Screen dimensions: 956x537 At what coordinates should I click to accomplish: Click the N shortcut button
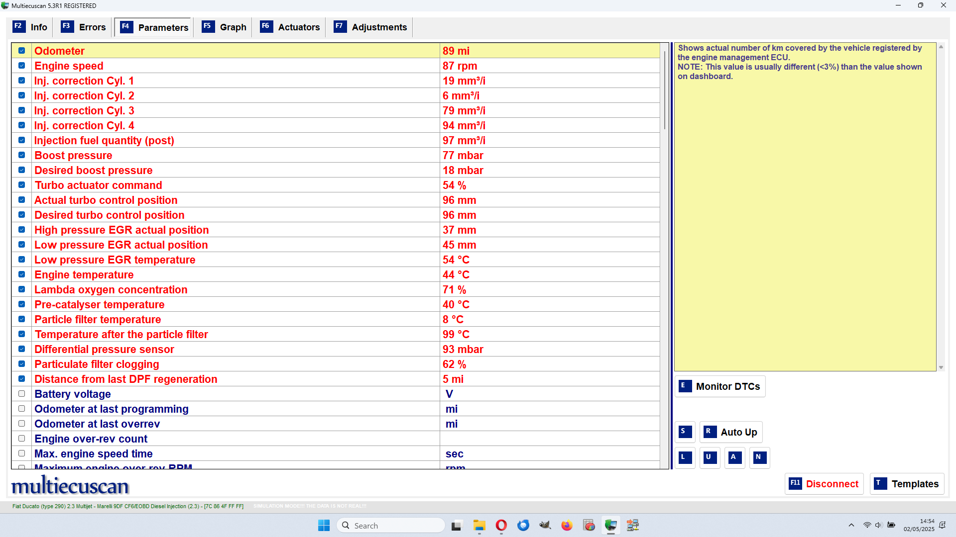pos(760,457)
